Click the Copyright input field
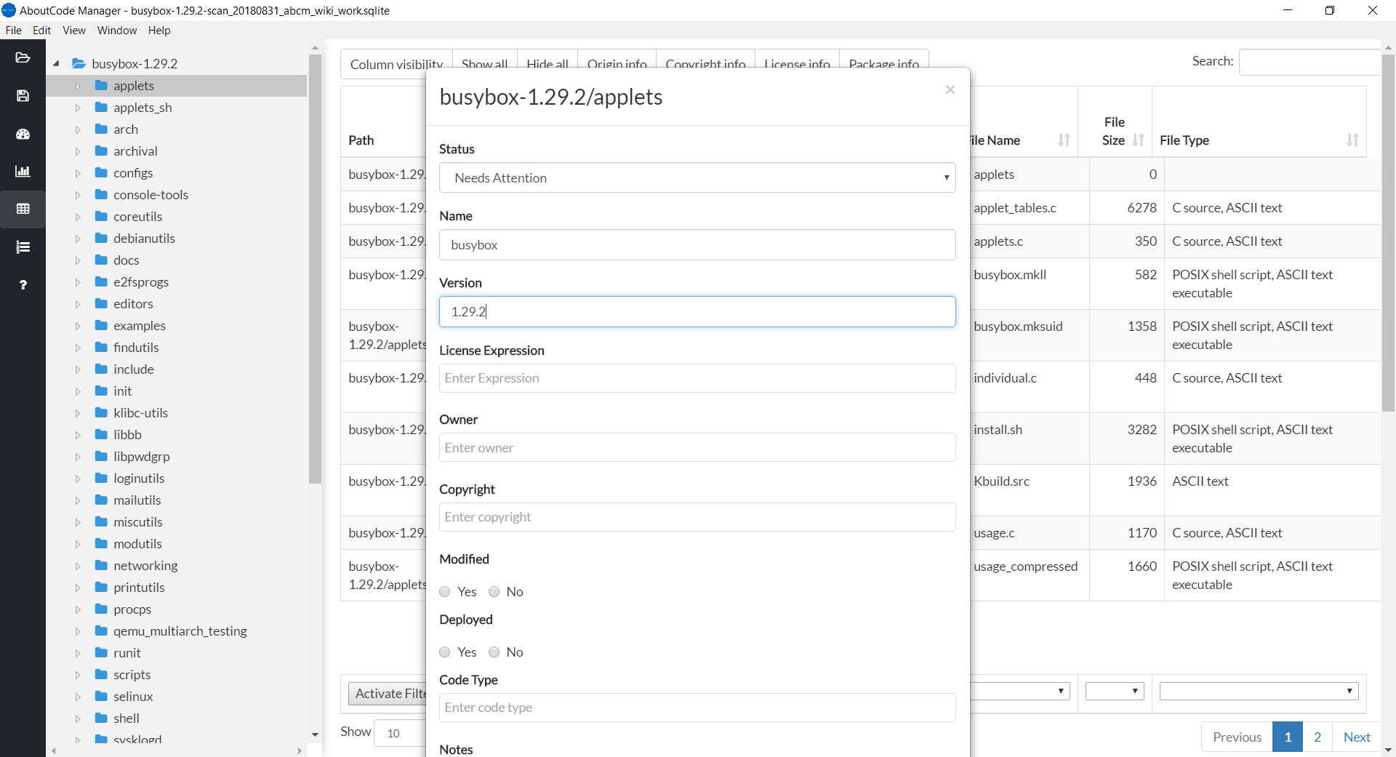Viewport: 1396px width, 757px height. pyautogui.click(x=697, y=517)
